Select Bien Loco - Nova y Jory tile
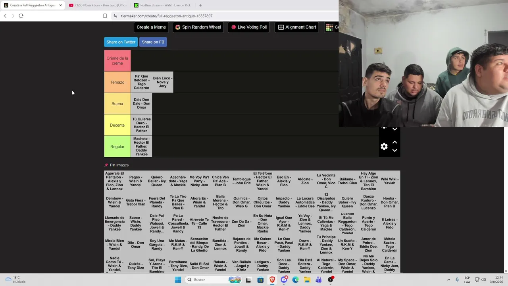The height and width of the screenshot is (286, 508). tap(163, 82)
